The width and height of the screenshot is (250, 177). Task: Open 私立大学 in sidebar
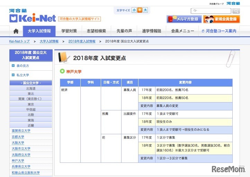[x=23, y=75]
